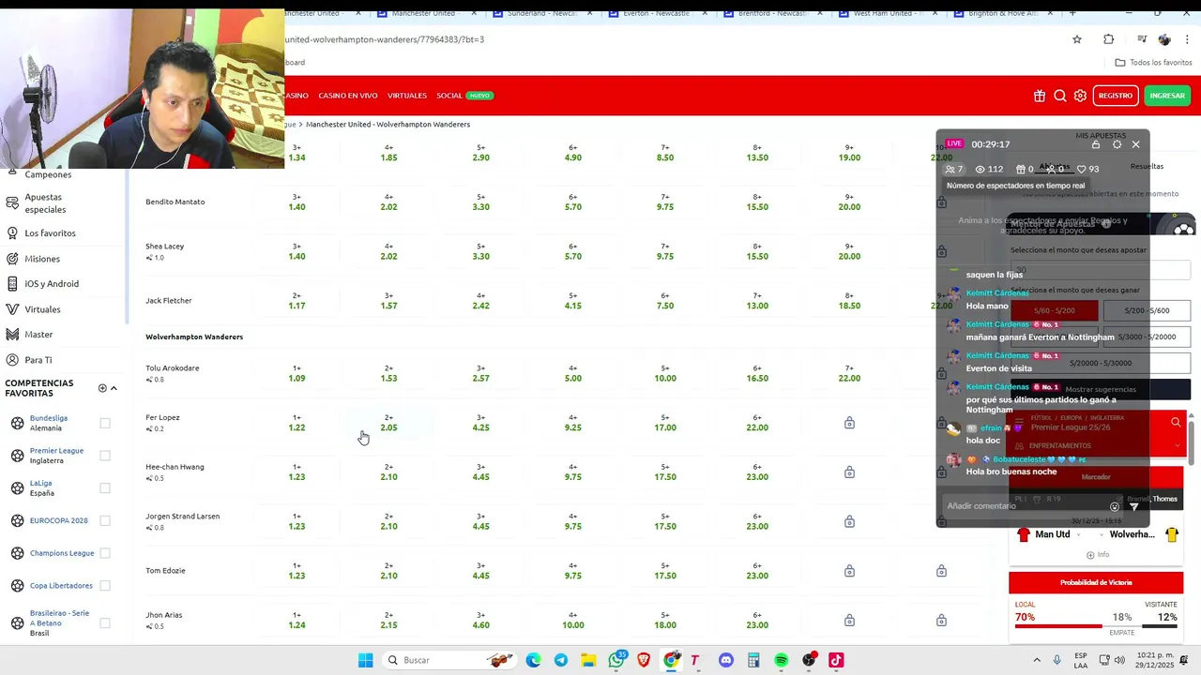The image size is (1201, 675).
Task: Open Discord from the taskbar
Action: pos(725,660)
